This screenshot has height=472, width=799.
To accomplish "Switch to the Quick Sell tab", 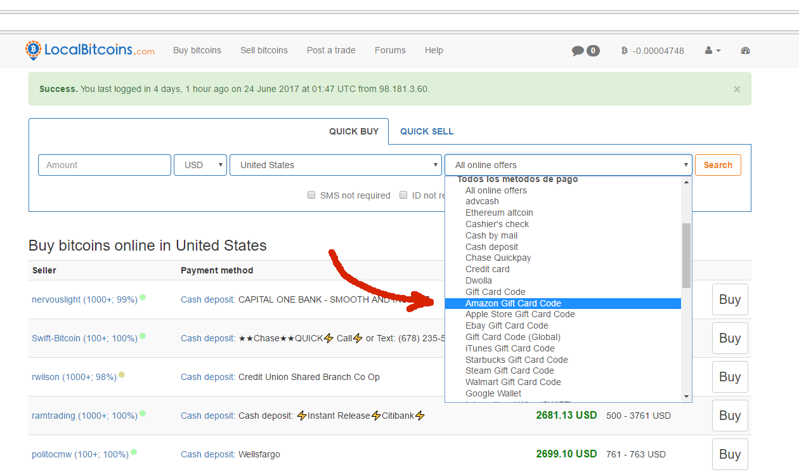I will click(427, 131).
